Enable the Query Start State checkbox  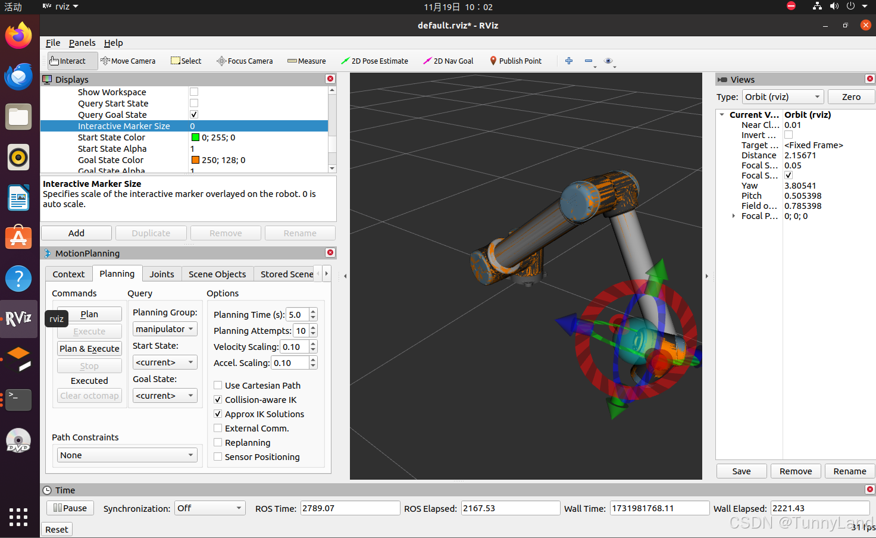194,103
